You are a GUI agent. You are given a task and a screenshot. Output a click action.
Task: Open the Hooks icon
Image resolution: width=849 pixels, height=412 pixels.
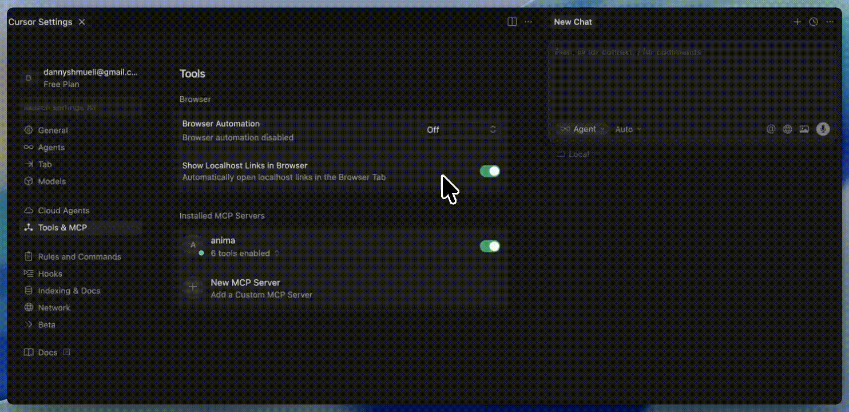click(x=29, y=274)
